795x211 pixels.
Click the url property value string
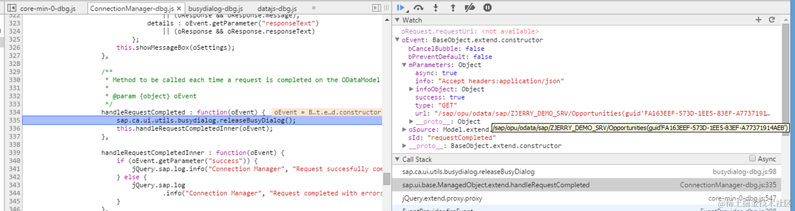coord(602,113)
